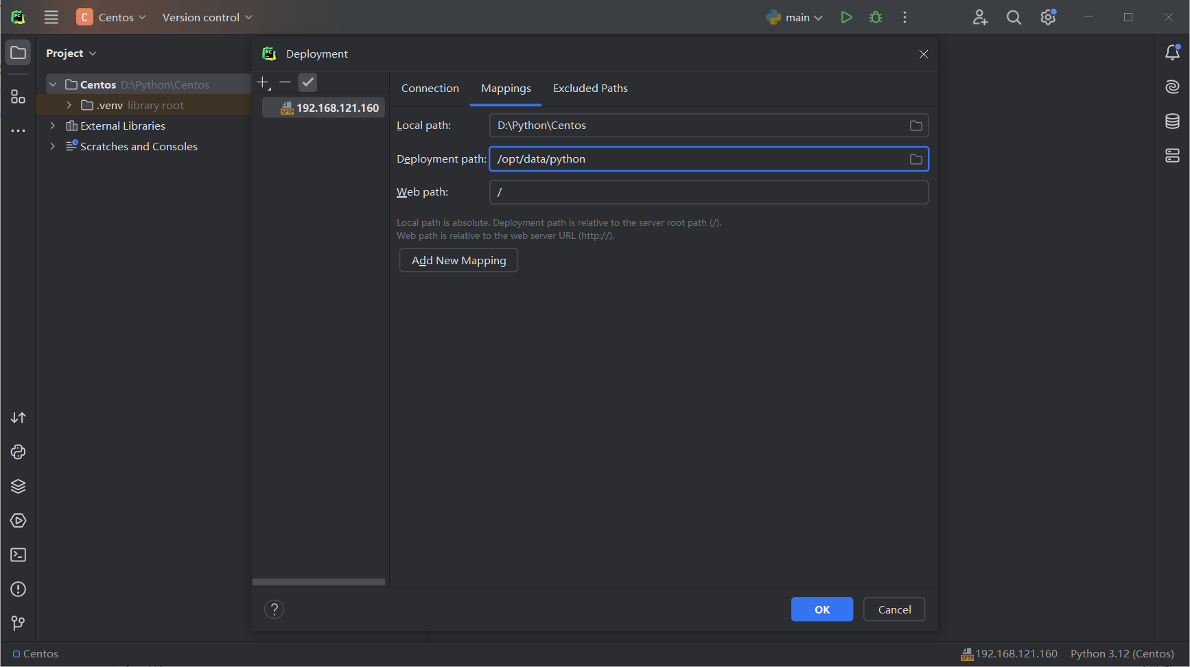Open the Python Console tool window
The width and height of the screenshot is (1190, 667).
19,452
